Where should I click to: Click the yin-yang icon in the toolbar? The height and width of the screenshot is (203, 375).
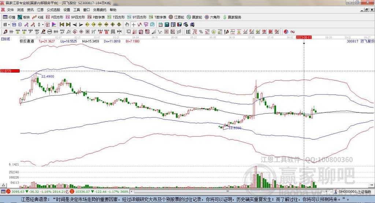(286, 32)
